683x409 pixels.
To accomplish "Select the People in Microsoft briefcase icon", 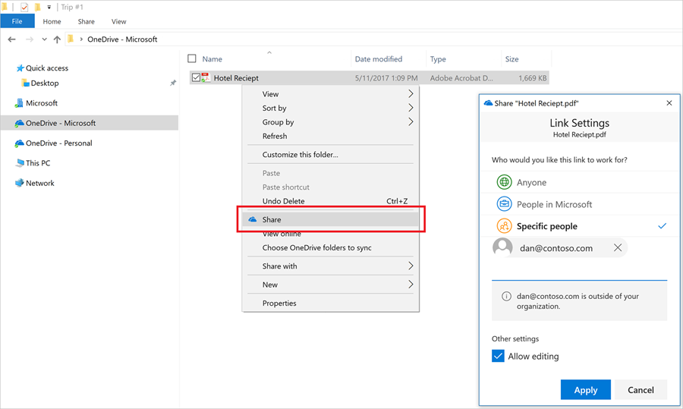I will click(504, 204).
